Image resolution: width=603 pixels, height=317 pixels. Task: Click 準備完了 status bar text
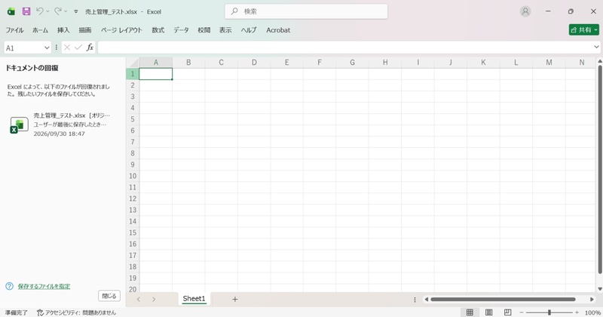pos(16,312)
